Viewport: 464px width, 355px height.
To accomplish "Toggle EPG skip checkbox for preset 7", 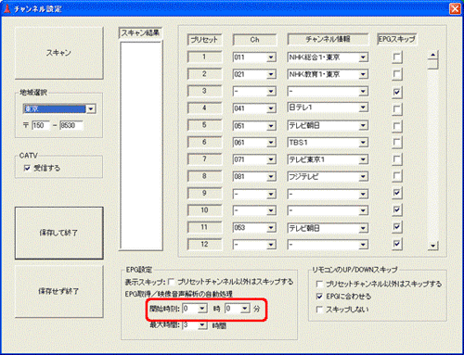I will tap(397, 159).
